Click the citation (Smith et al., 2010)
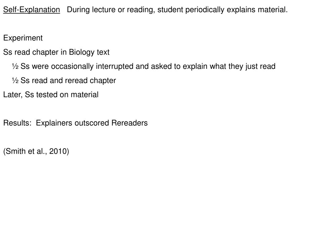Image resolution: width=314 pixels, height=236 pixels. [x=36, y=151]
